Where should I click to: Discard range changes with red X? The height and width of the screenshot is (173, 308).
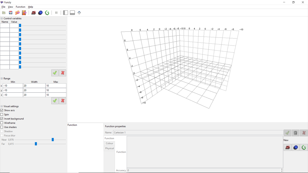coord(62,101)
